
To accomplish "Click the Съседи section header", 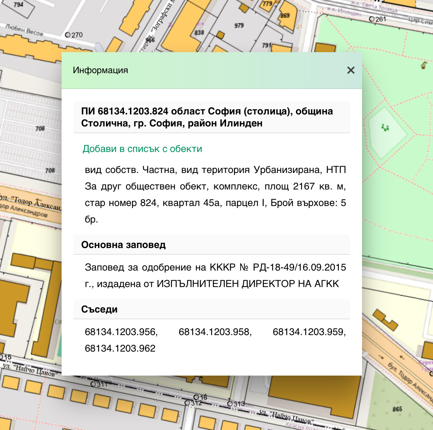I will (100, 310).
